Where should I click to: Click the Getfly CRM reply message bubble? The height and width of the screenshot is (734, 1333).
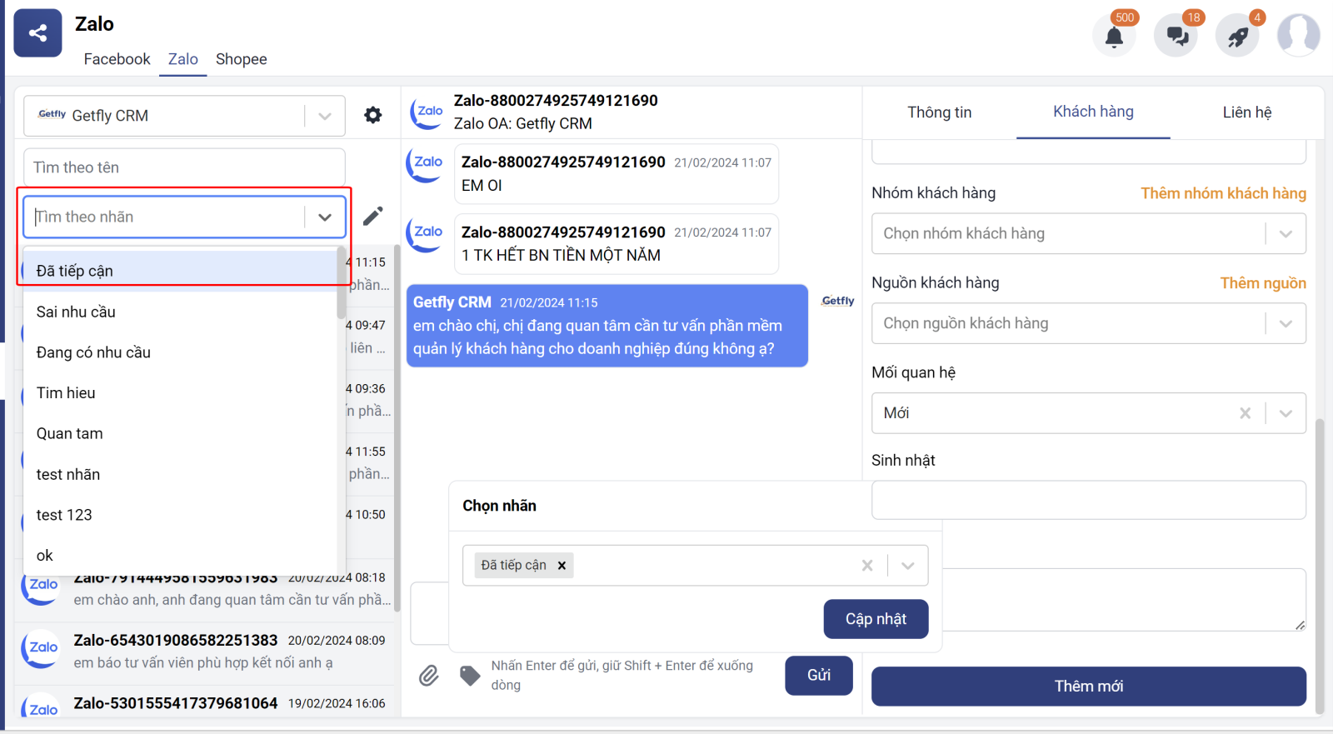[607, 326]
